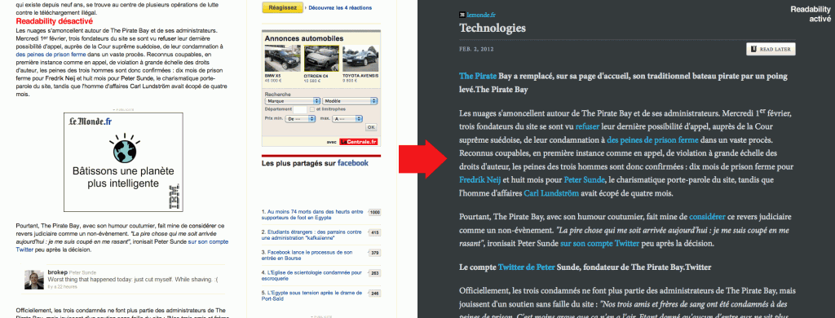The width and height of the screenshot is (835, 318).
Task: Click the LaCentrale.fr logo
Action: point(359,142)
